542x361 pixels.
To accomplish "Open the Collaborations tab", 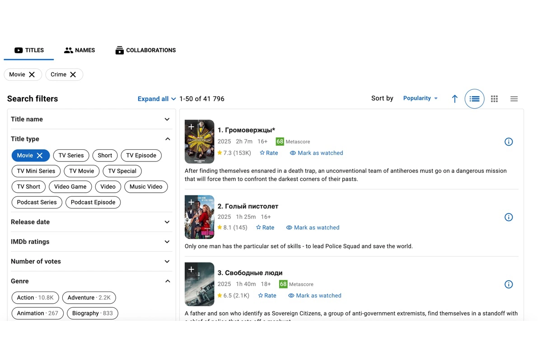I will pos(145,50).
